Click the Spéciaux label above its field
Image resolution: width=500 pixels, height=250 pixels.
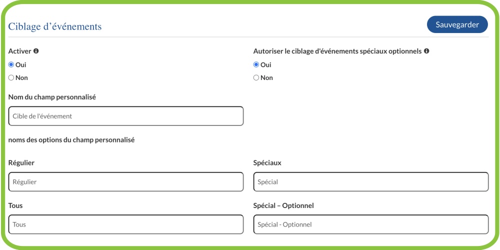267,163
